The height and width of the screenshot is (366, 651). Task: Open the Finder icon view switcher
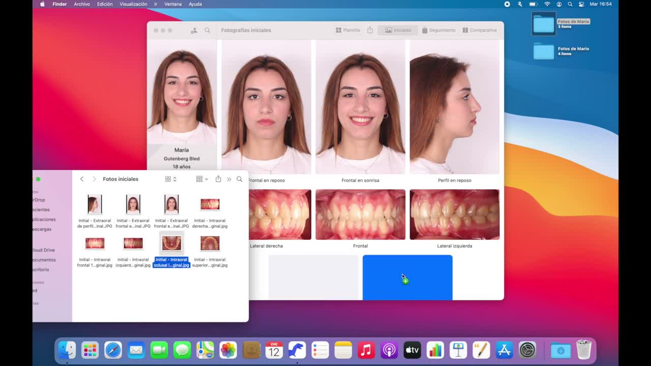coord(171,179)
